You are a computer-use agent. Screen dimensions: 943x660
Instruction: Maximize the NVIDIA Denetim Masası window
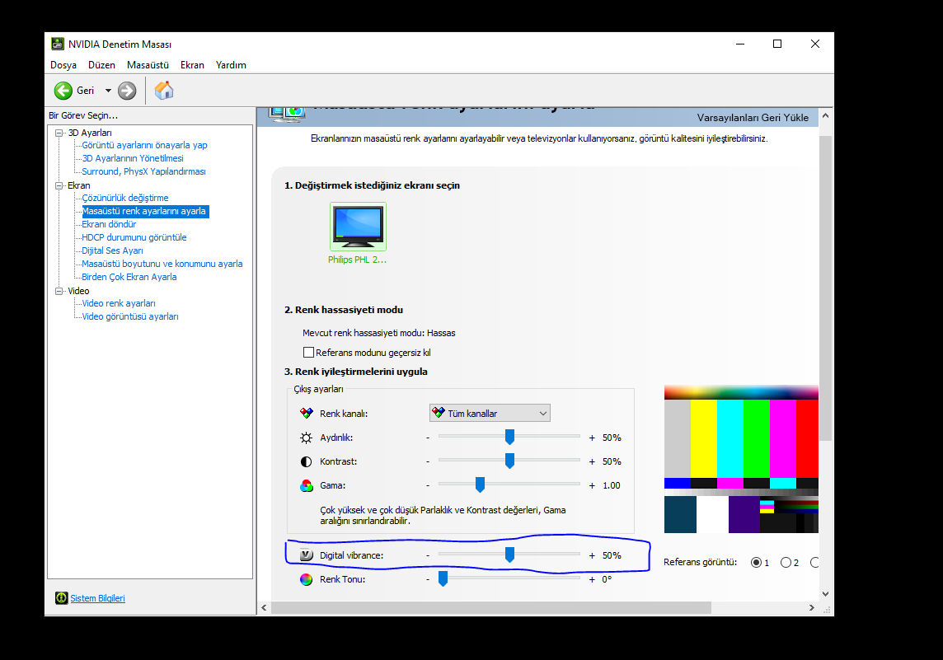(x=777, y=44)
